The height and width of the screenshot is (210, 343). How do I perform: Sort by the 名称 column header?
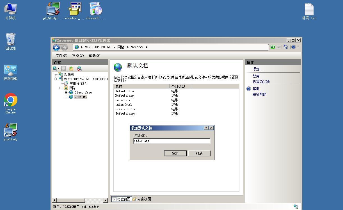[141, 86]
